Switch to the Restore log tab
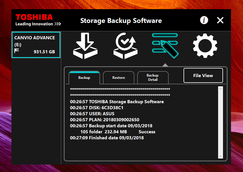Viewport: 243px width, 172px height. 119,77
